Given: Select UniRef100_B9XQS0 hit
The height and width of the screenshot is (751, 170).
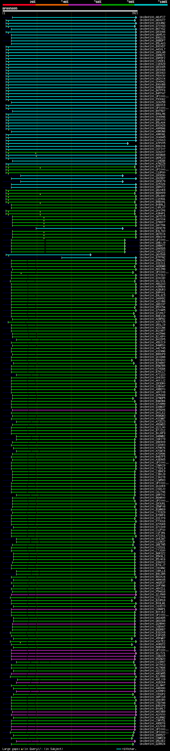Looking at the screenshot, I should [x=152, y=360].
